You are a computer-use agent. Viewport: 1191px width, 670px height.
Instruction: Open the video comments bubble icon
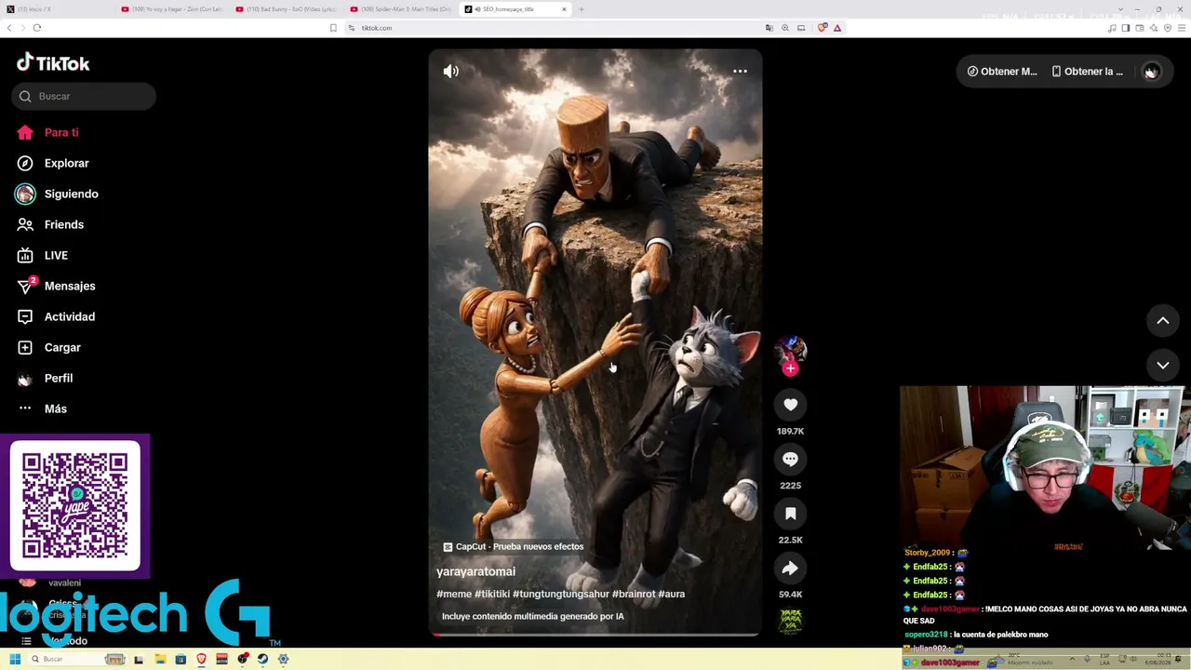[790, 459]
